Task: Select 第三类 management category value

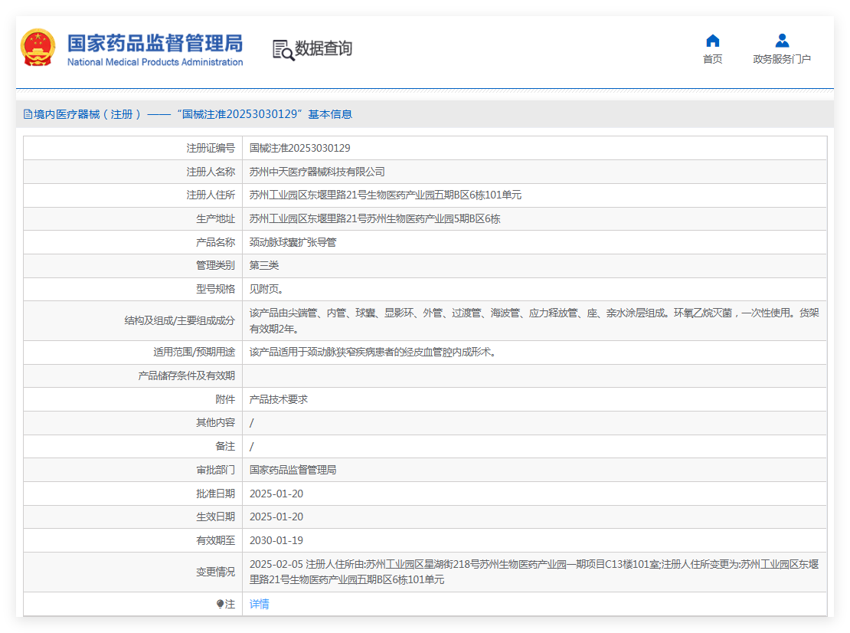Action: pos(264,265)
